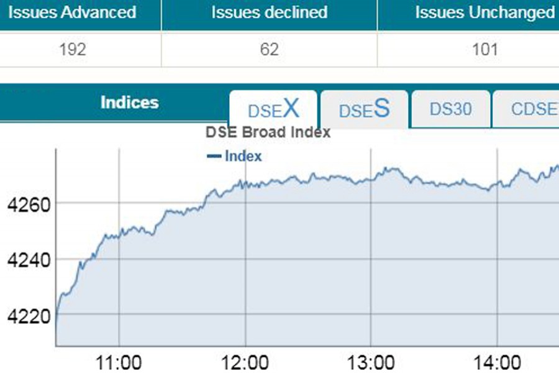
Task: Toggle the Index series legend entry
Action: point(235,156)
